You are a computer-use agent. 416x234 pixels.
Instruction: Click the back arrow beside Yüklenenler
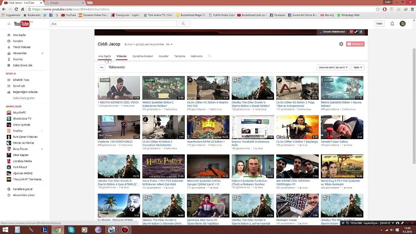(x=102, y=67)
